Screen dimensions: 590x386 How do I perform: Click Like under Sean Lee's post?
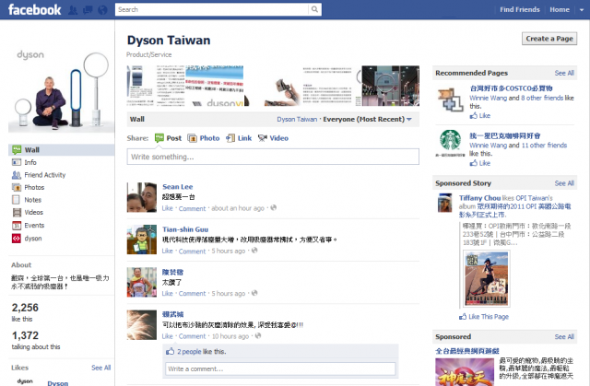tap(167, 208)
